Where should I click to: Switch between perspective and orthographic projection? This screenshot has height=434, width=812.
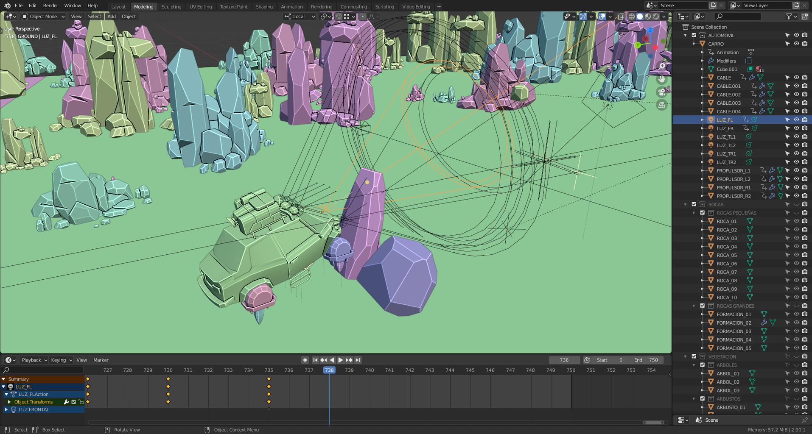pos(662,105)
